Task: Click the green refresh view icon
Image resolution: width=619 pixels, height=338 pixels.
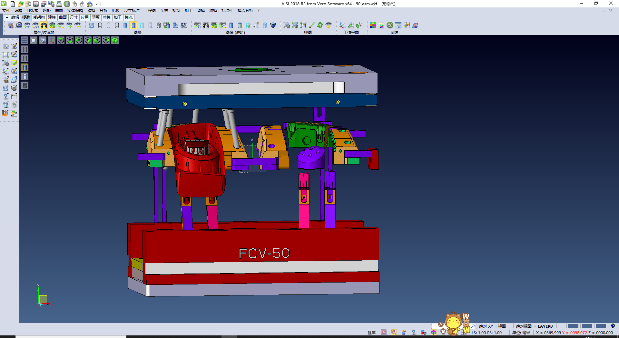Action: tap(320, 25)
